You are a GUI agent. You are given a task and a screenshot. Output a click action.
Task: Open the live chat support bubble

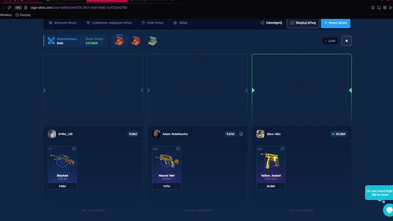[389, 210]
